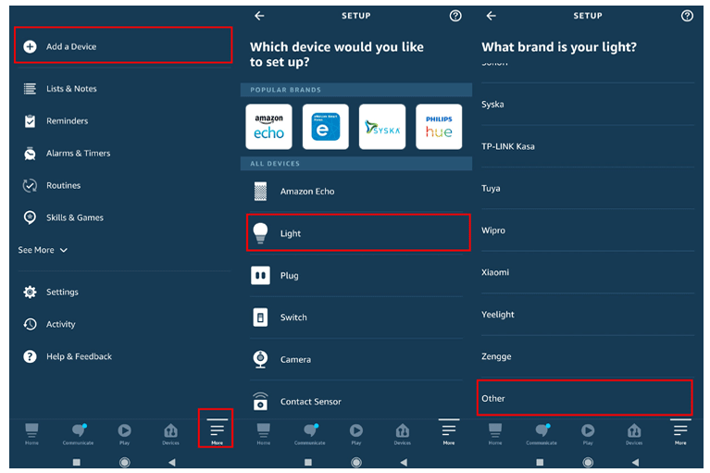710x473 pixels.
Task: Select Wipro light brand
Action: [588, 230]
